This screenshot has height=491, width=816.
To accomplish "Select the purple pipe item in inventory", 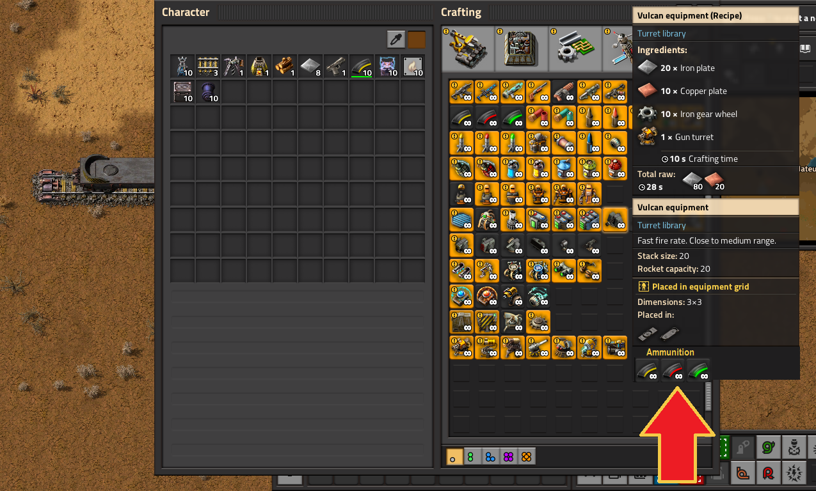I will pos(207,92).
